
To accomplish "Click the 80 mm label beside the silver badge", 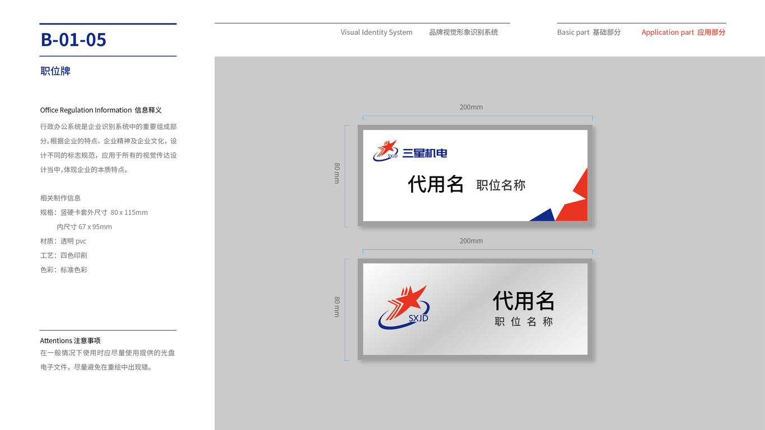I will point(337,307).
